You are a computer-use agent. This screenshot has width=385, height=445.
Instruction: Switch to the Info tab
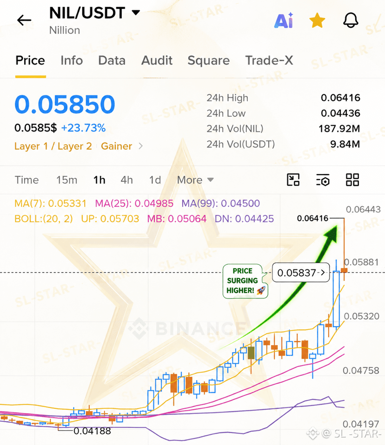click(x=72, y=60)
